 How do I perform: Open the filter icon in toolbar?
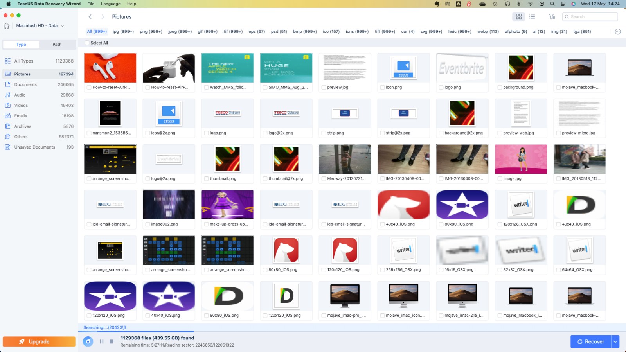click(x=552, y=16)
